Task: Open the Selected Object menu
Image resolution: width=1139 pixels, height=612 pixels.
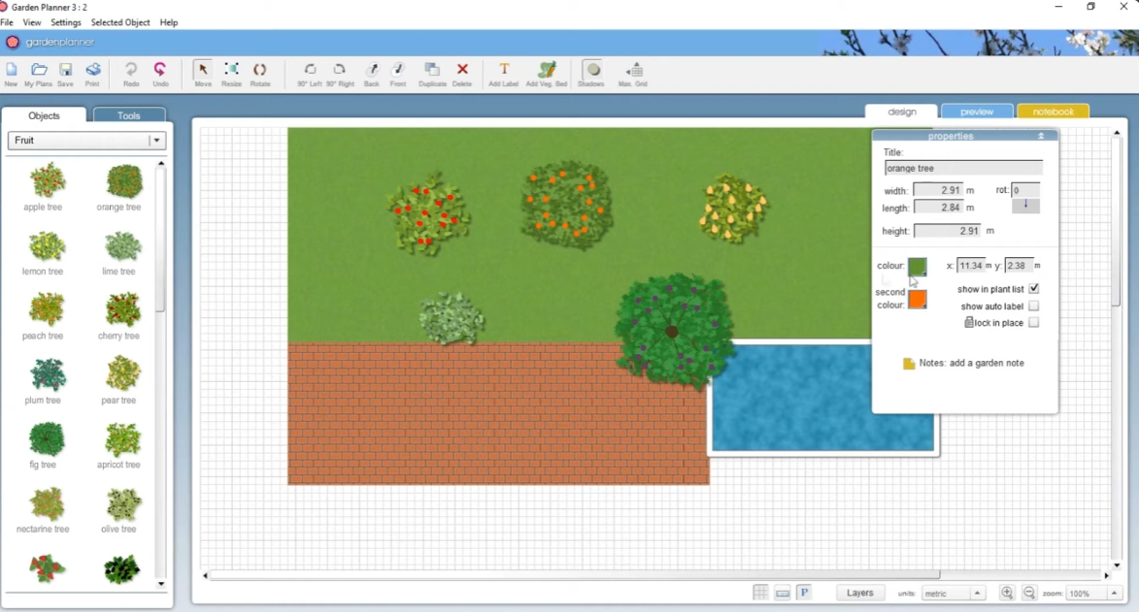Action: (120, 22)
